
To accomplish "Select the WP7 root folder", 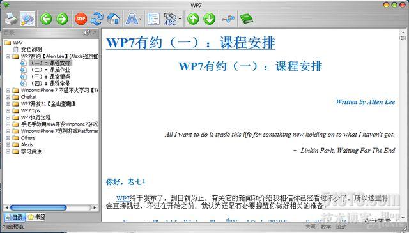I will tap(18, 43).
